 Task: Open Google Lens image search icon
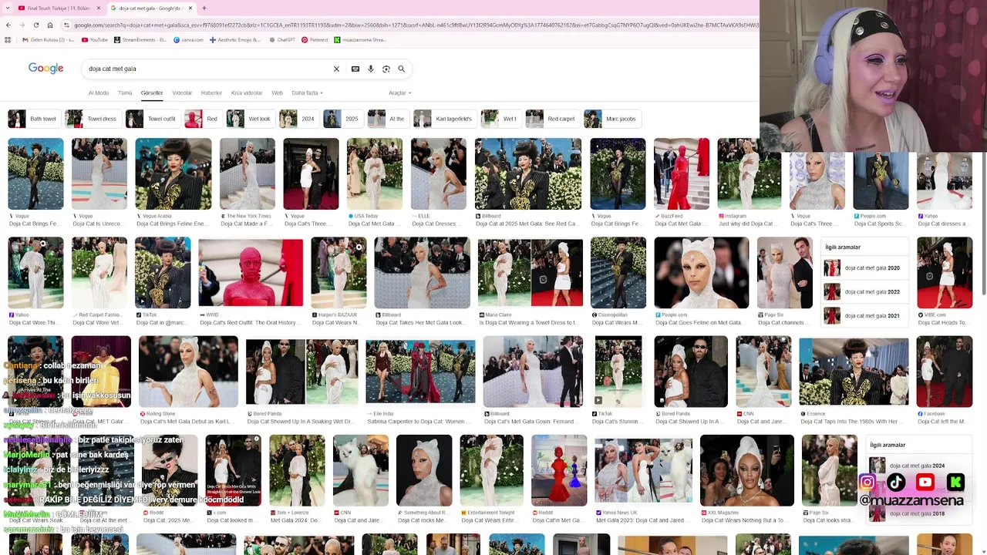tap(386, 69)
